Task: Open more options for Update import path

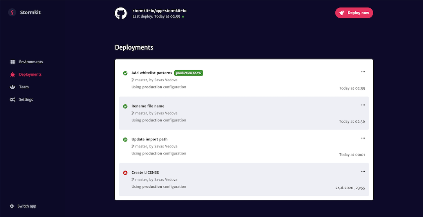Action: 363,138
